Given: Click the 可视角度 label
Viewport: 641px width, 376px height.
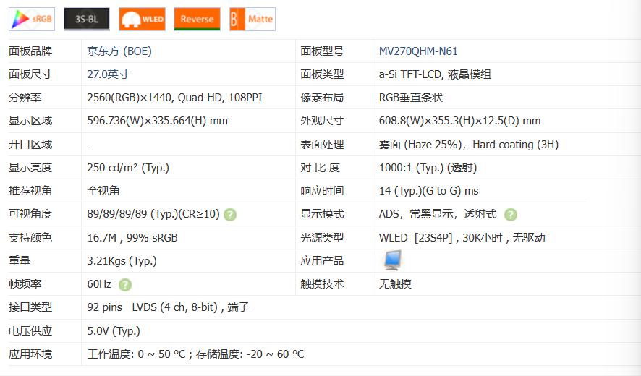Looking at the screenshot, I should point(30,214).
